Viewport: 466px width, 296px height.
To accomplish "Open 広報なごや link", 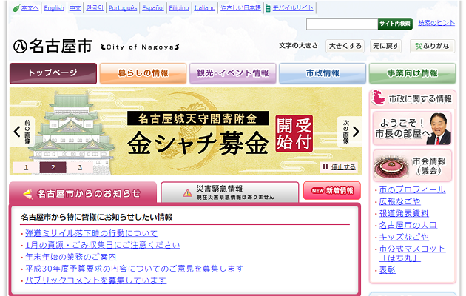I will click(x=399, y=201).
